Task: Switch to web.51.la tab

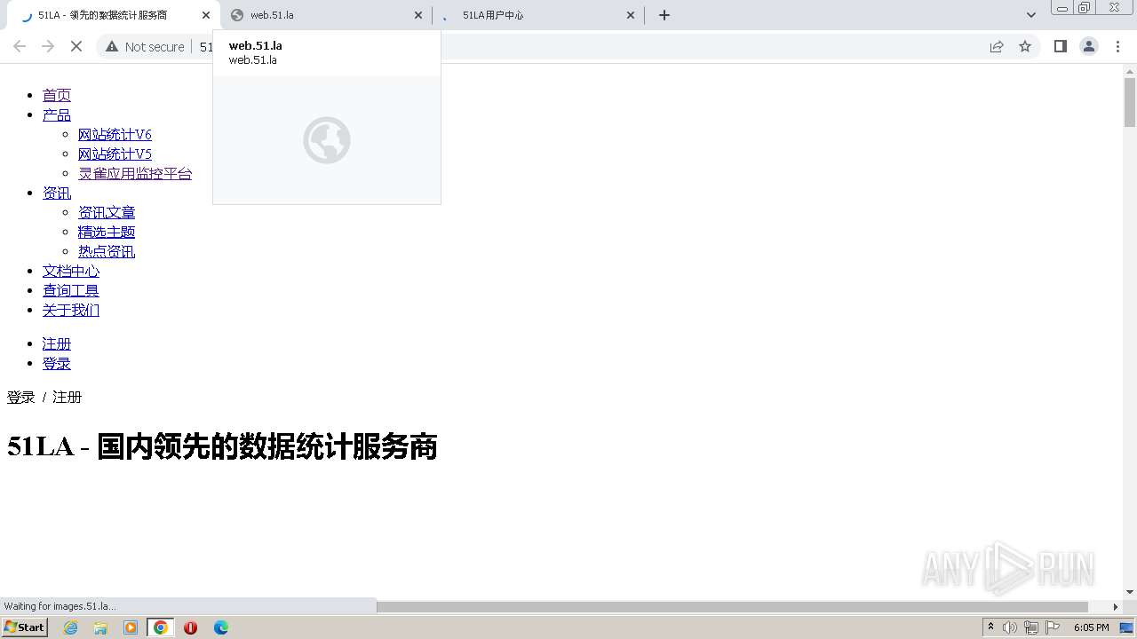Action: (326, 15)
